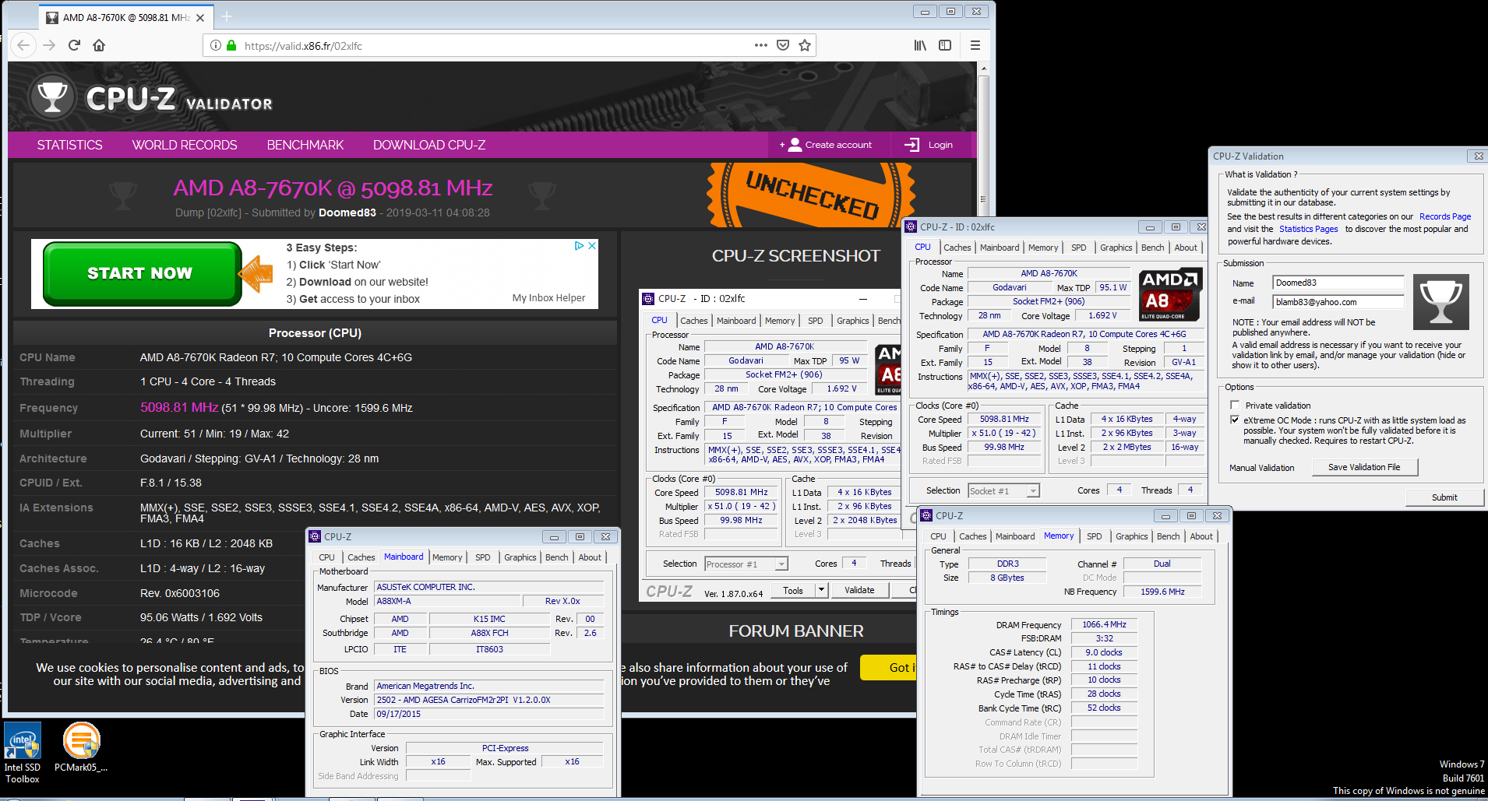Click trophy image in CPU-Z Validation dialog

tap(1440, 302)
